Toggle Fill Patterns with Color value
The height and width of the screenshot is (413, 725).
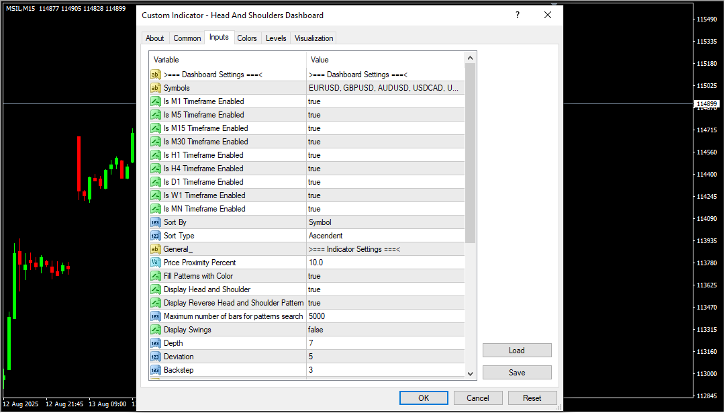tap(385, 276)
